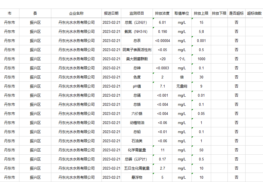Select the pH concentration 7.1
Screen dimensions: 263x182
pyautogui.click(x=162, y=86)
